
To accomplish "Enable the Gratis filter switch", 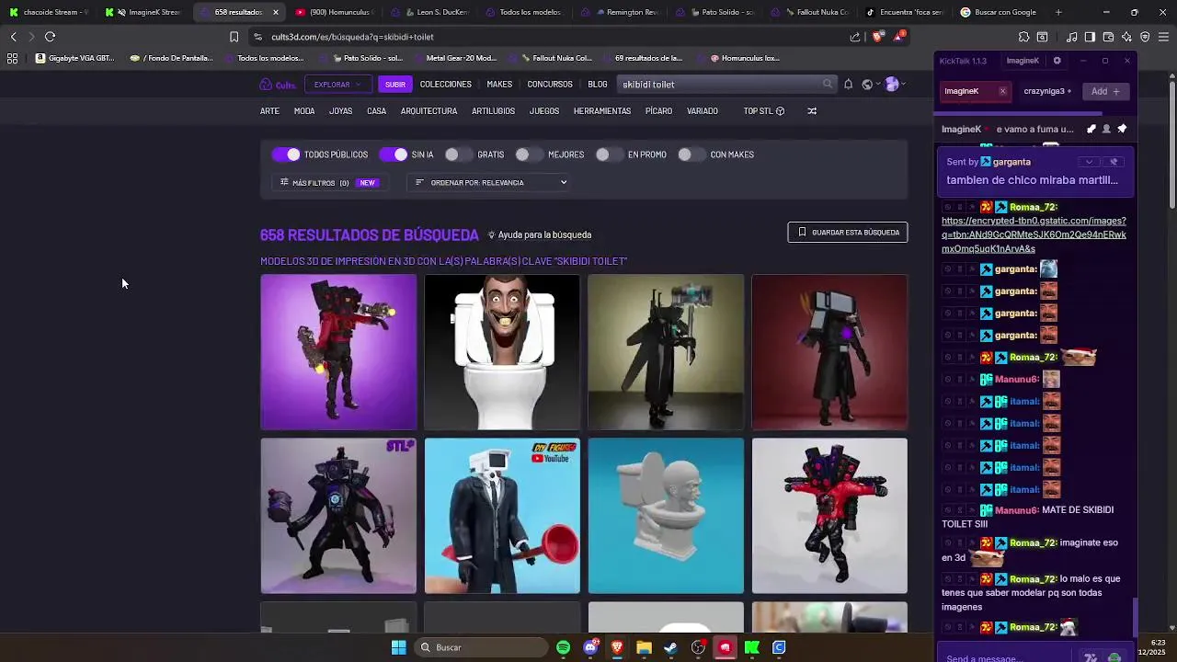I will point(459,154).
